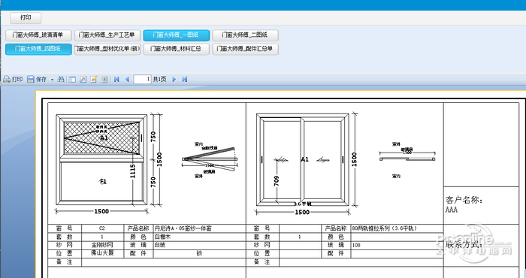Go to the next page
This screenshot has height=278, width=526.
pyautogui.click(x=174, y=80)
